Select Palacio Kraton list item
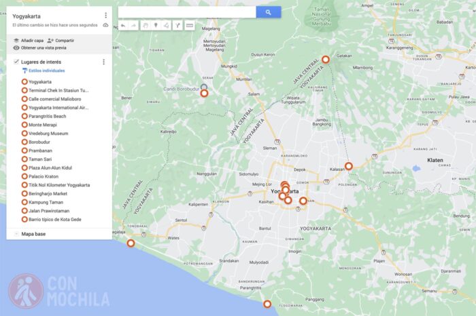Viewport: 476px width, 316px height. (x=40, y=176)
